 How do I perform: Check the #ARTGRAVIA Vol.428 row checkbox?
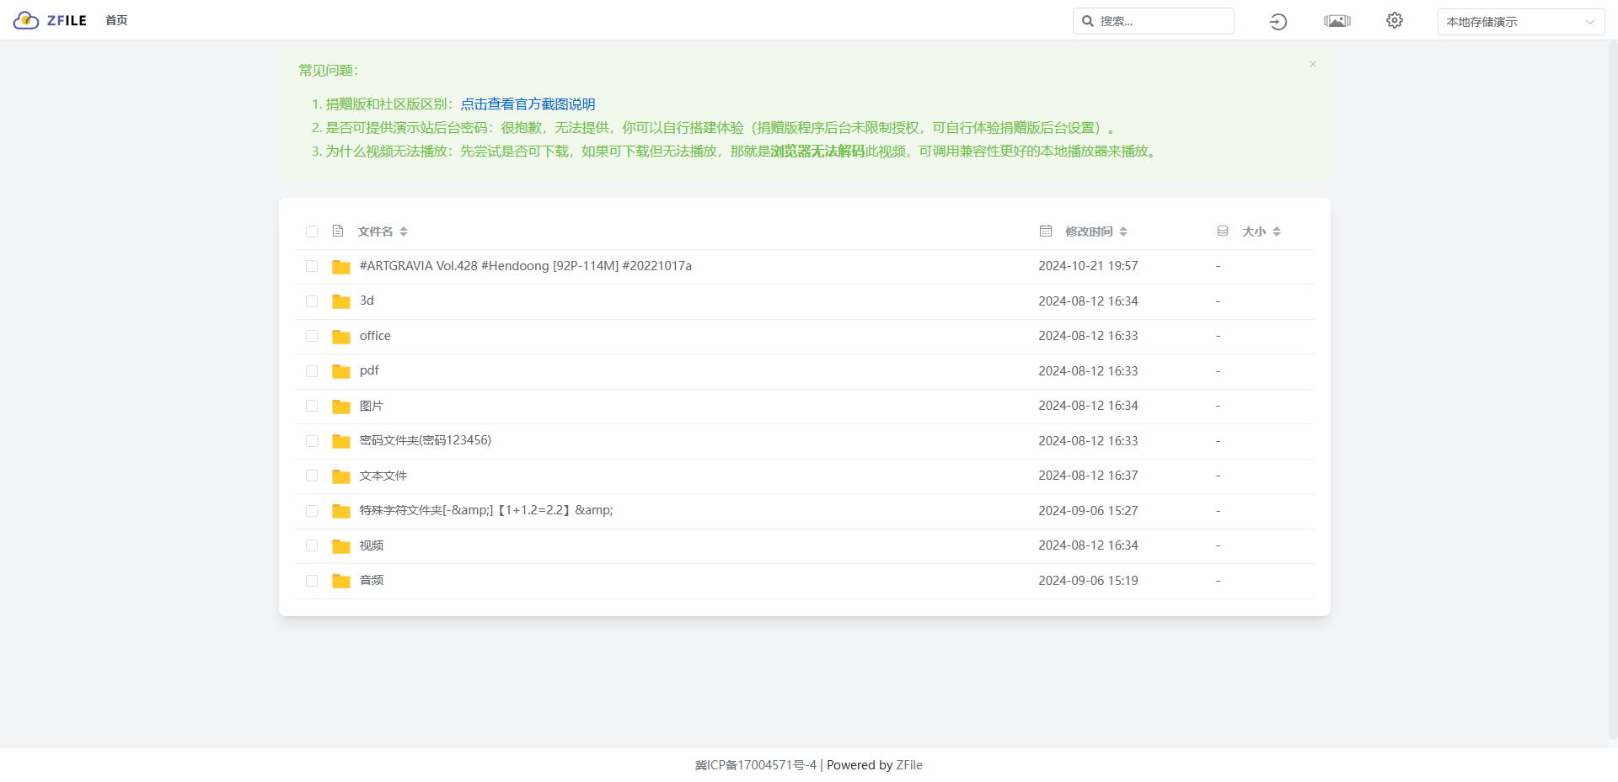coord(312,266)
